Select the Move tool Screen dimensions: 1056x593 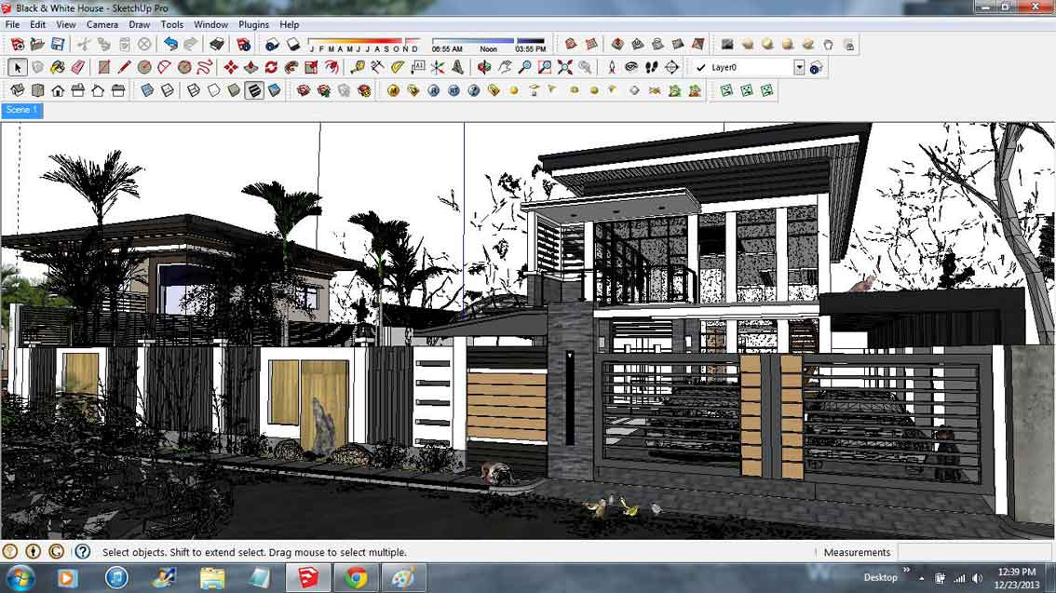[231, 67]
